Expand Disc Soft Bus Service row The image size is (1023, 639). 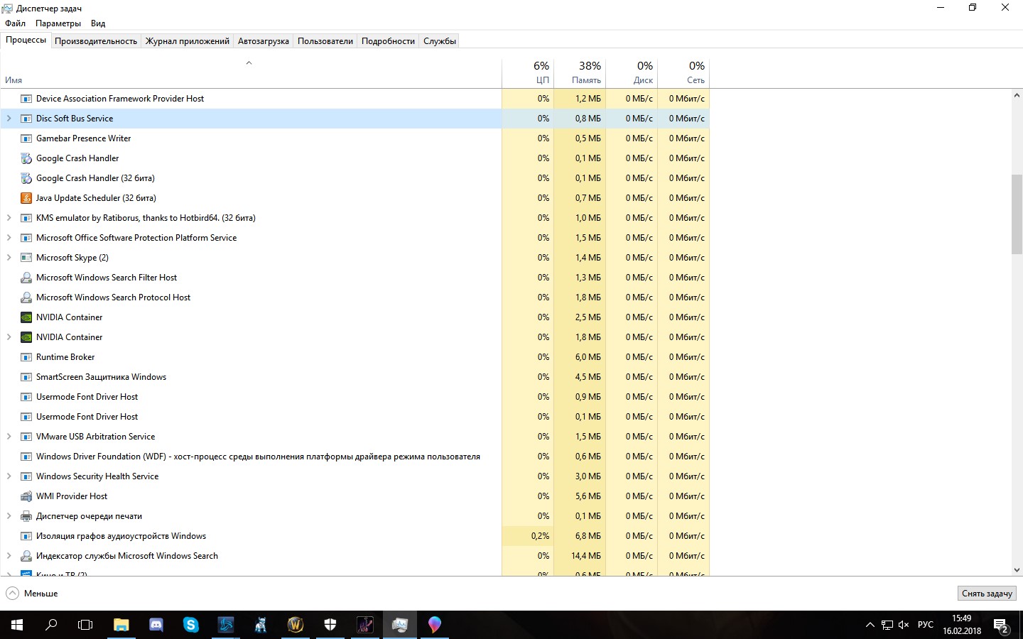point(9,119)
